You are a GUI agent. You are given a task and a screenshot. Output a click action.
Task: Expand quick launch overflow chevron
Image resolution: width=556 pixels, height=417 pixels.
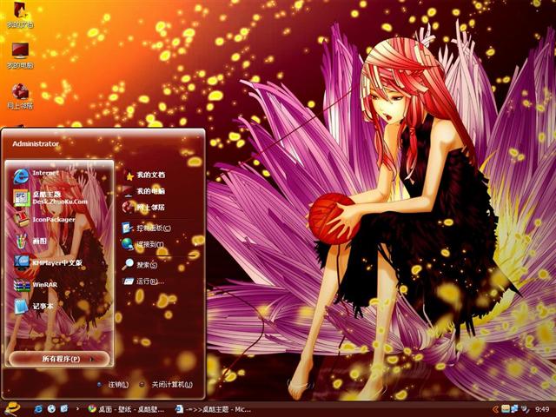(x=77, y=409)
